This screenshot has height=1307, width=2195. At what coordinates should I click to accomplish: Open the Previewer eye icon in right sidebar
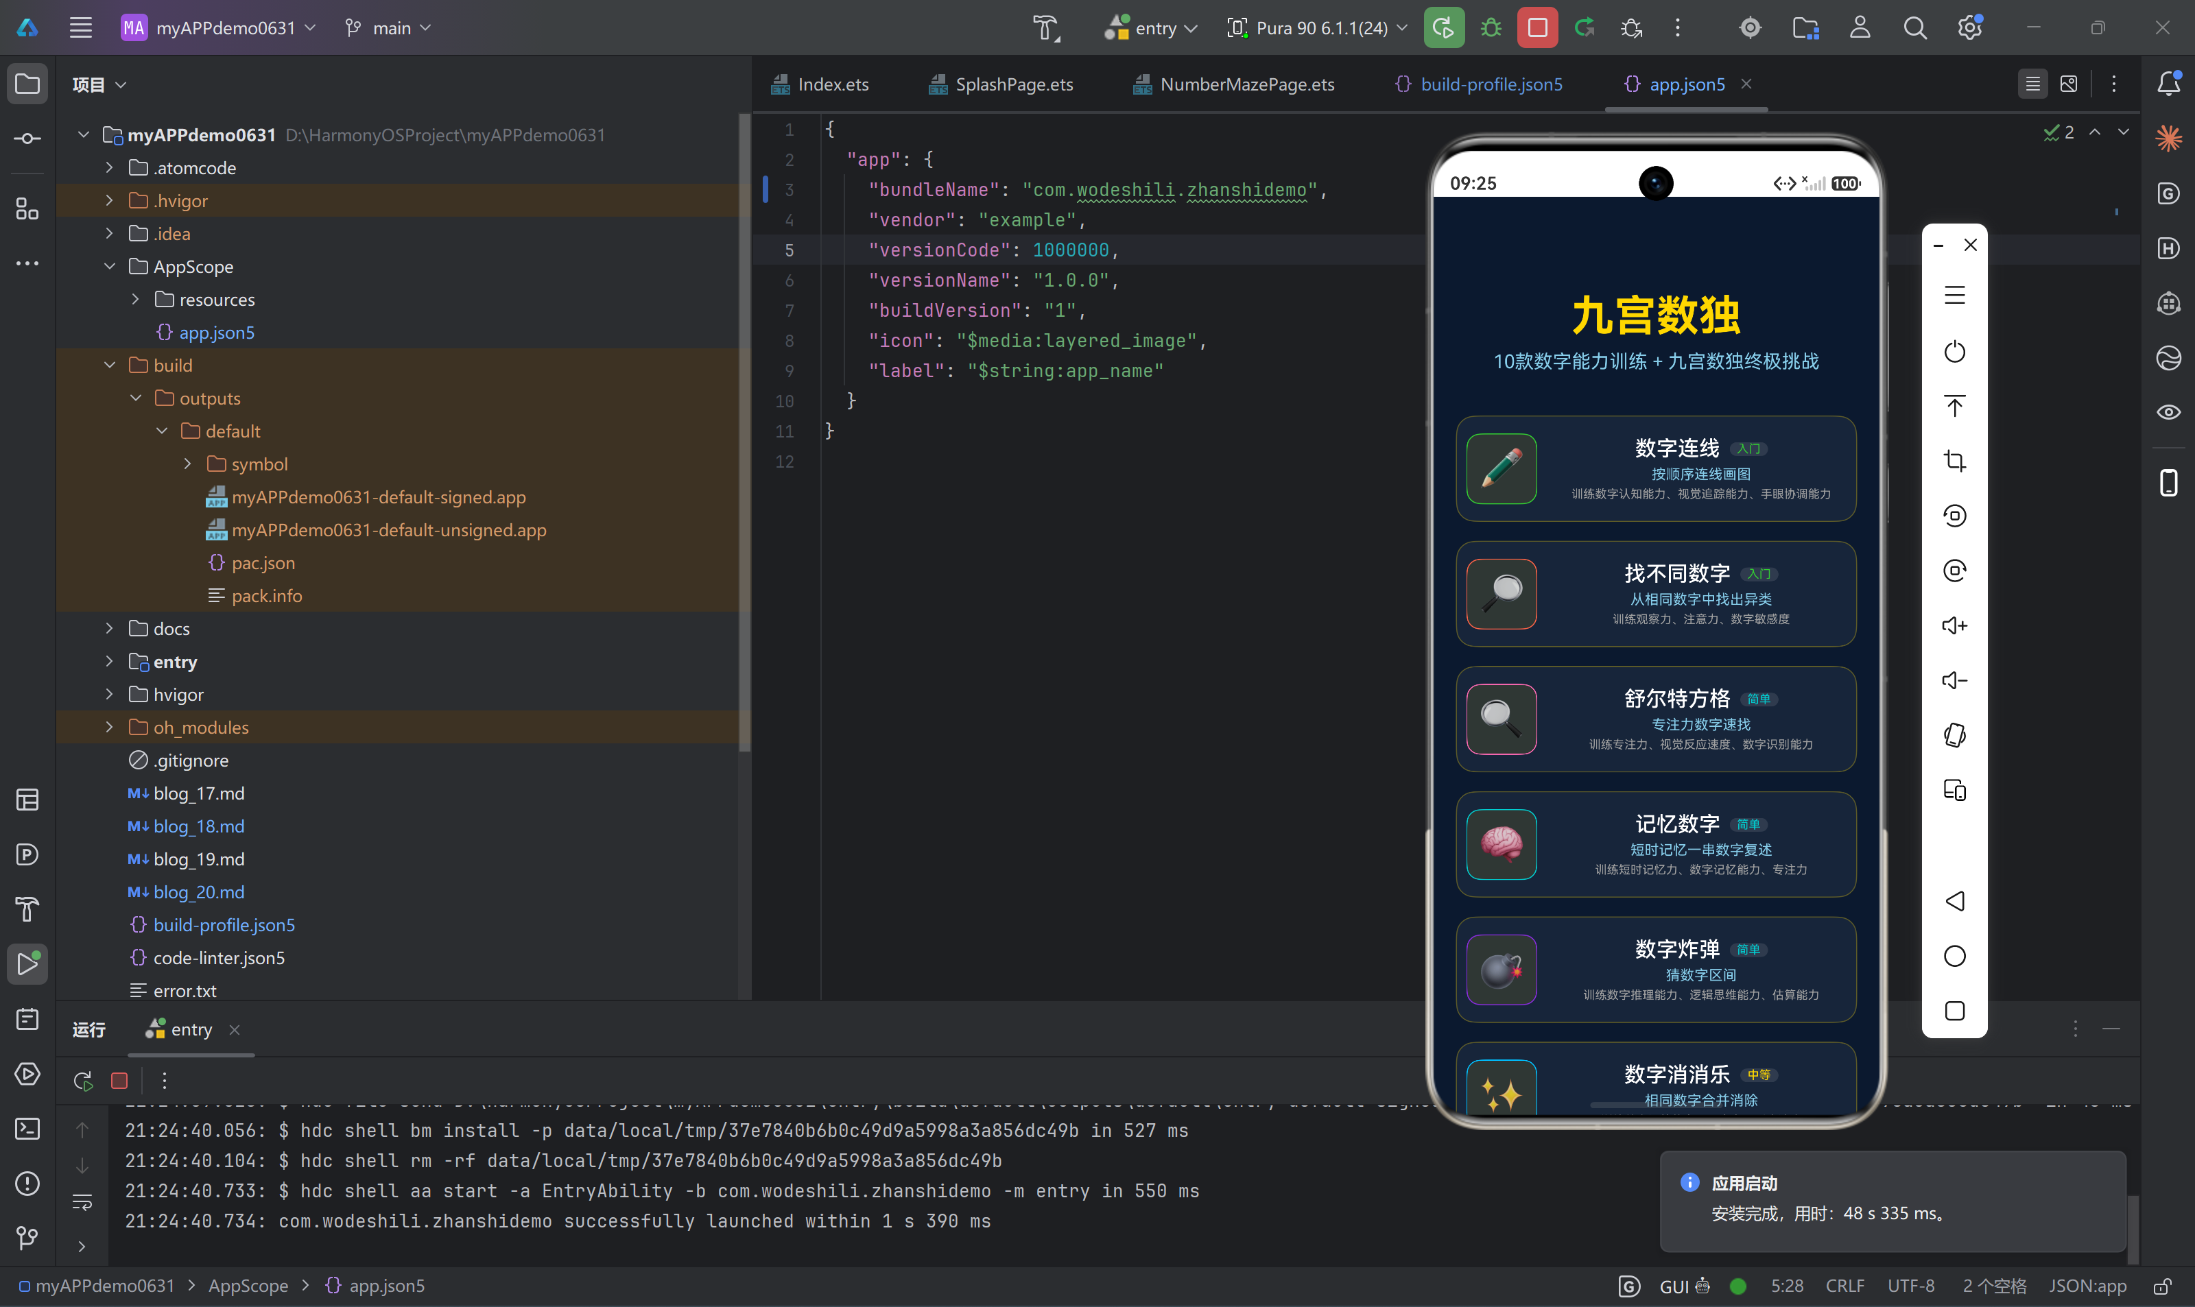point(2168,411)
